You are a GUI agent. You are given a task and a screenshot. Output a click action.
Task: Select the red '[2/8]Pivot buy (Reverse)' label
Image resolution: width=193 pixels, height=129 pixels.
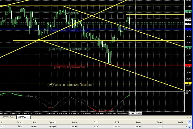point(69,67)
